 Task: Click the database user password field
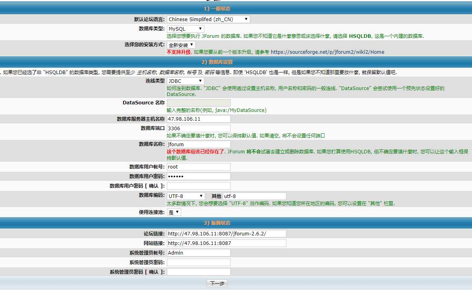pos(199,176)
